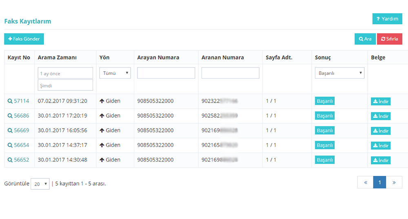
Task: Download document for record 56669
Action: pyautogui.click(x=380, y=131)
